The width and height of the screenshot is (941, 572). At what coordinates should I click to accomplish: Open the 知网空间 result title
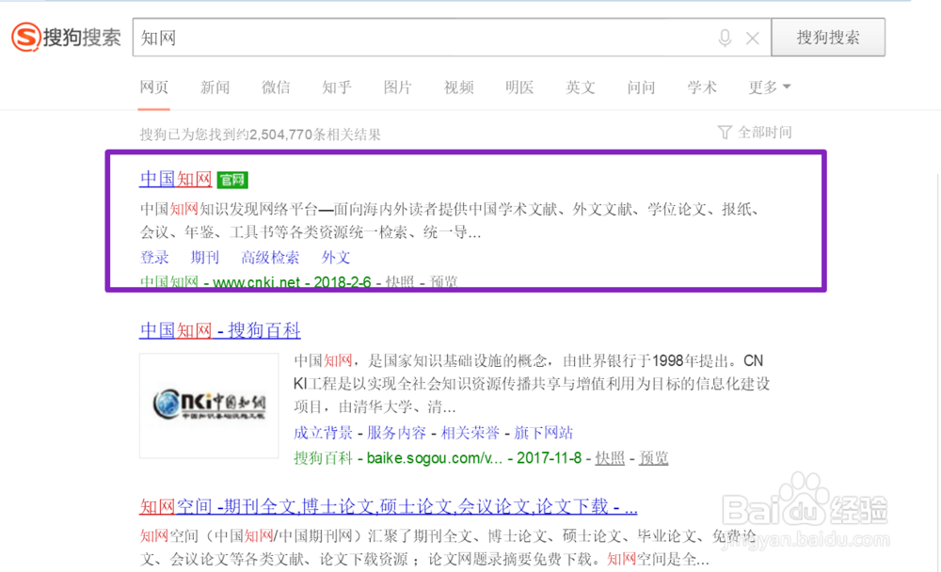pos(388,506)
